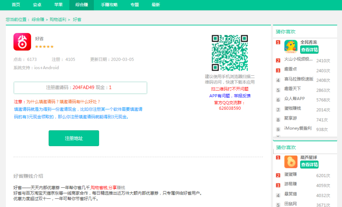The width and height of the screenshot is (342, 207).
Task: Click the five-star rating under 好省
Action: pyautogui.click(x=44, y=47)
